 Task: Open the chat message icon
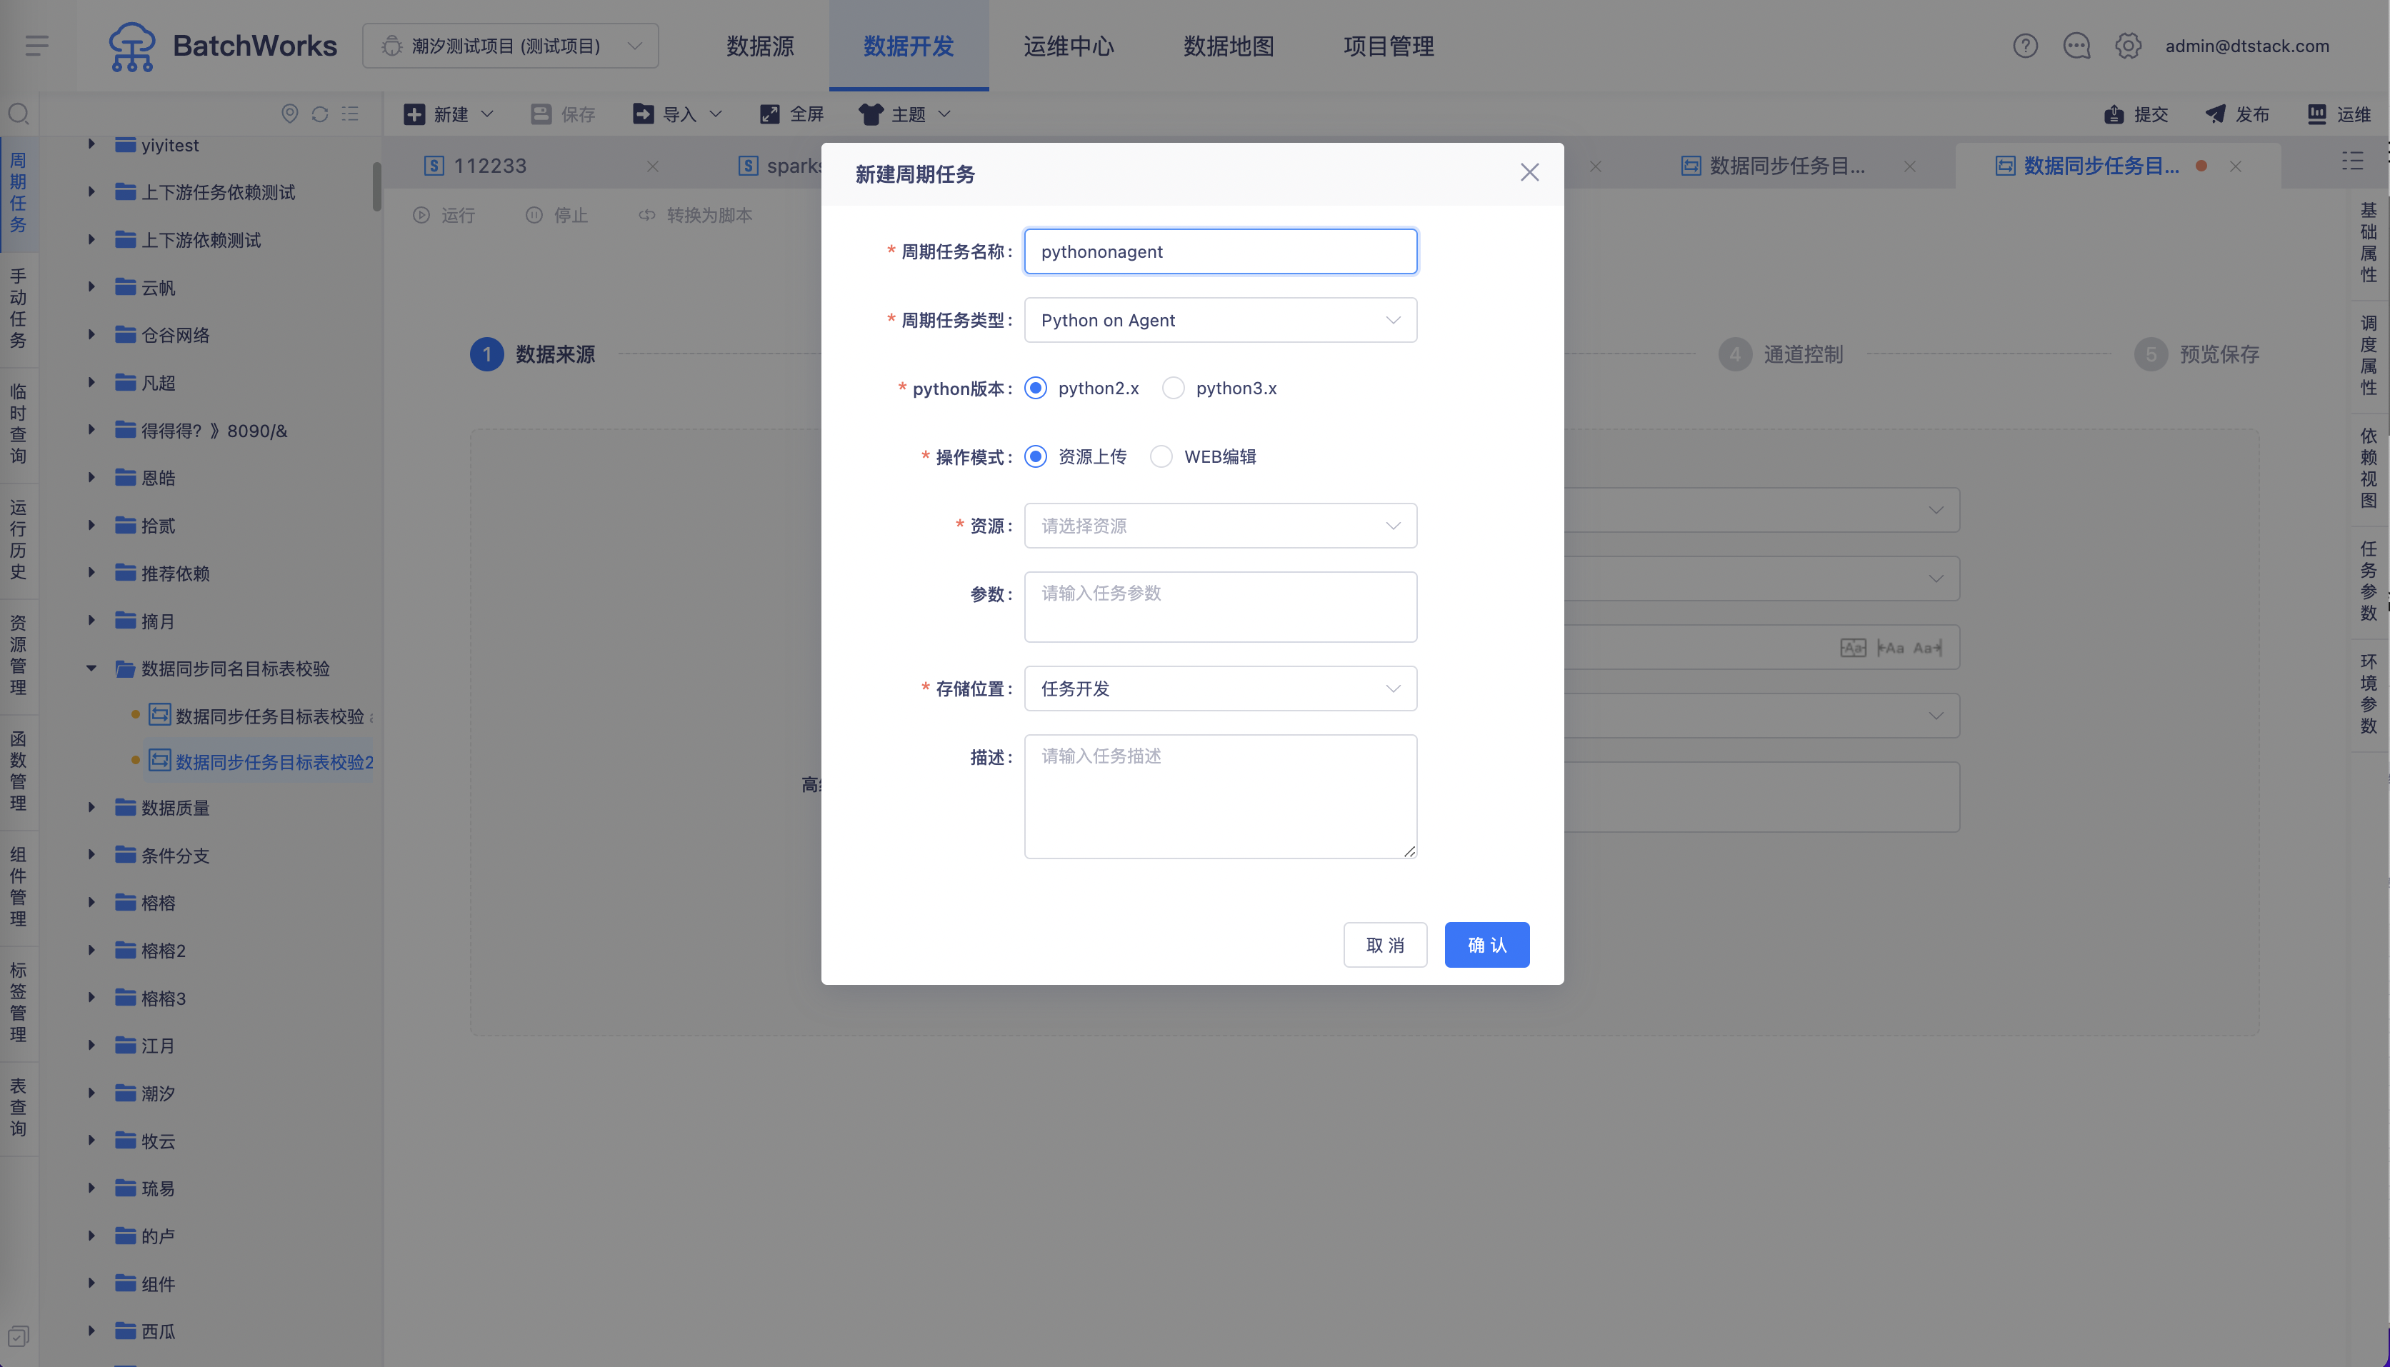click(x=2076, y=46)
